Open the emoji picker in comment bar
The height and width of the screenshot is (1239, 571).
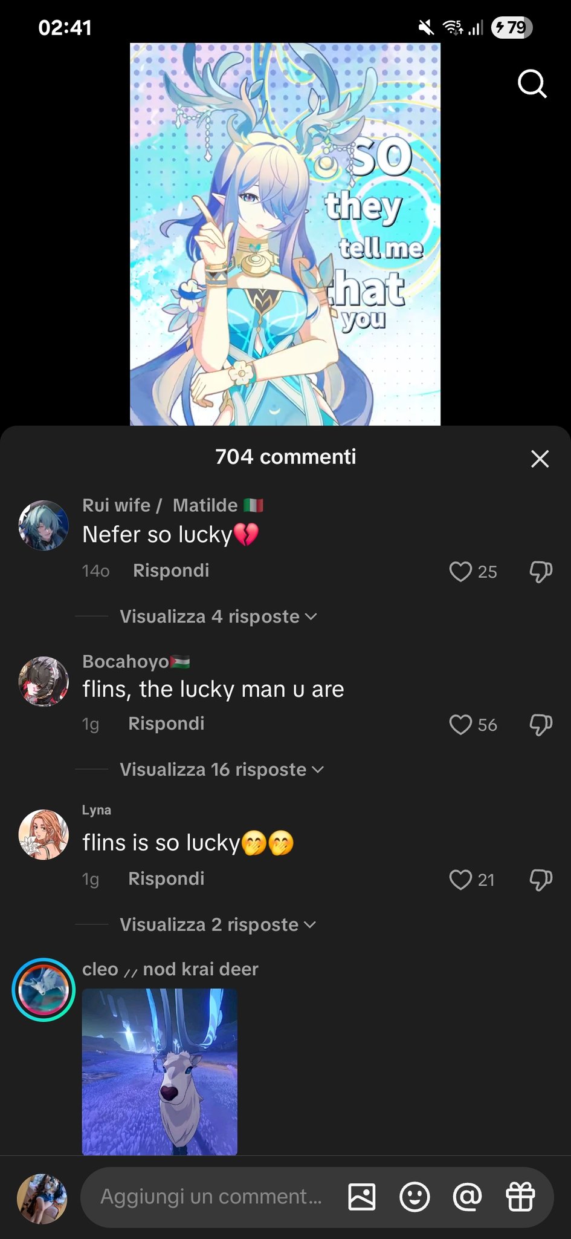click(x=415, y=1197)
